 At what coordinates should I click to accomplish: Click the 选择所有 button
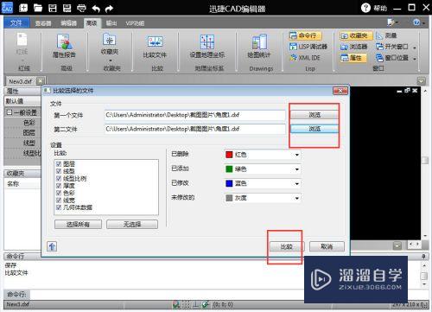click(x=78, y=224)
